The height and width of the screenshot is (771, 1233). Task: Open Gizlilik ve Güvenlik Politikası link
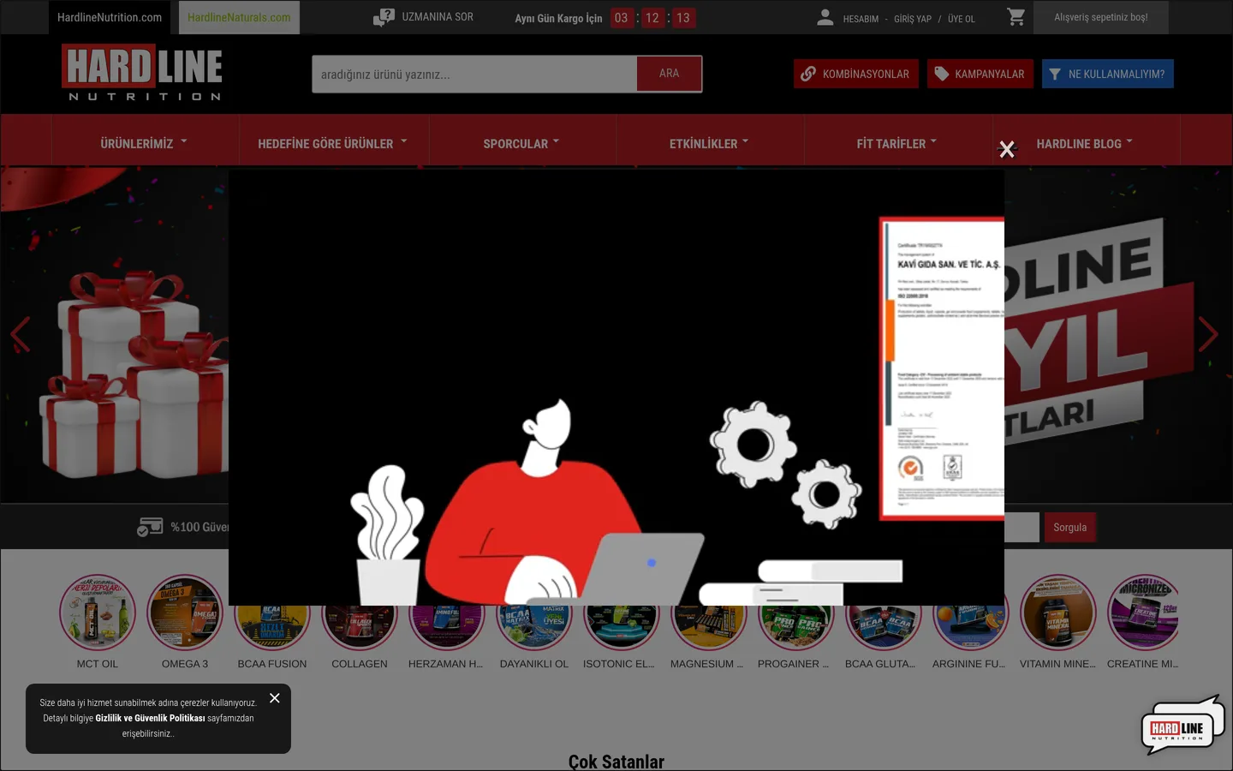pos(150,718)
